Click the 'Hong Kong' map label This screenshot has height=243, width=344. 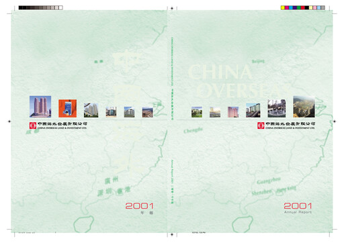coord(286,189)
